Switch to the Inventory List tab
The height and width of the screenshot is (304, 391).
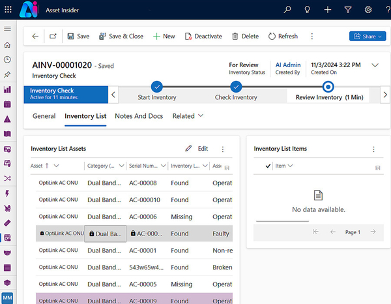85,116
